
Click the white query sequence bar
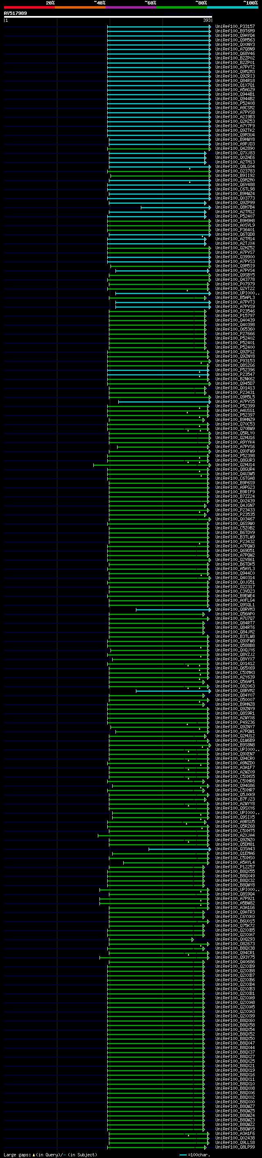(x=108, y=16)
